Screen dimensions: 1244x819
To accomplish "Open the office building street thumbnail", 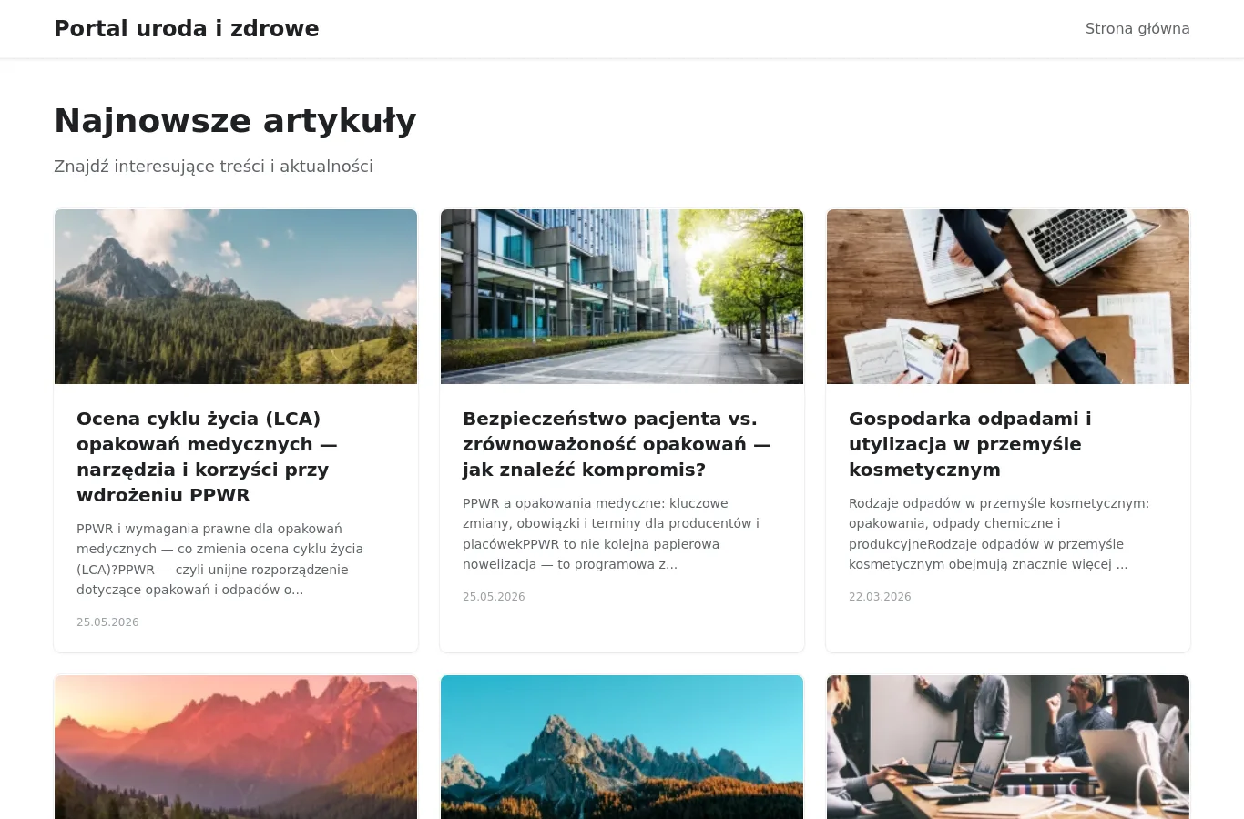I will (622, 297).
